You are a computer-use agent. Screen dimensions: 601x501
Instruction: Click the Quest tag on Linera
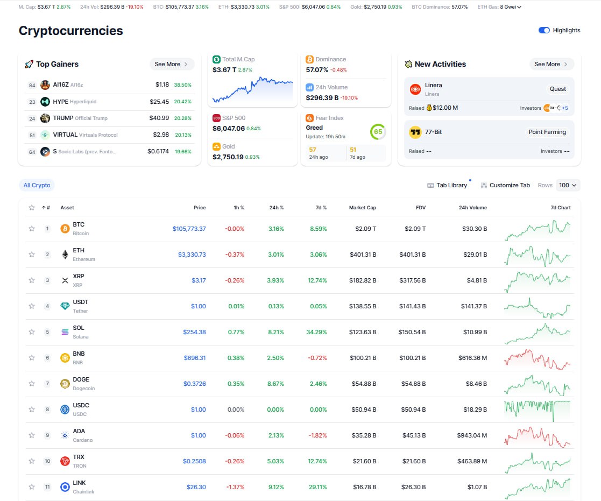558,89
